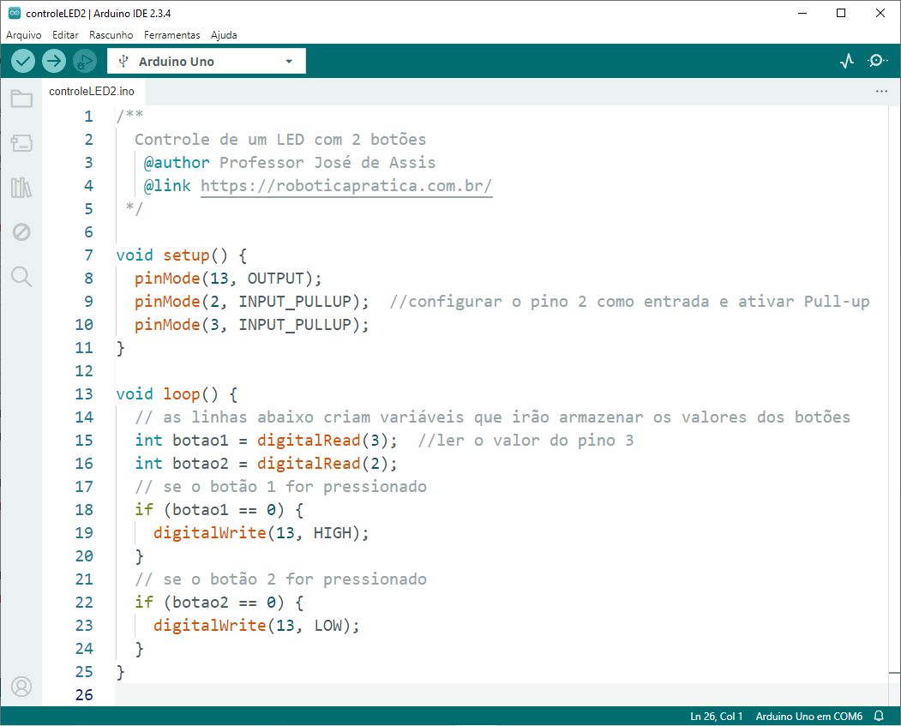Open the Serial Plotter

846,61
